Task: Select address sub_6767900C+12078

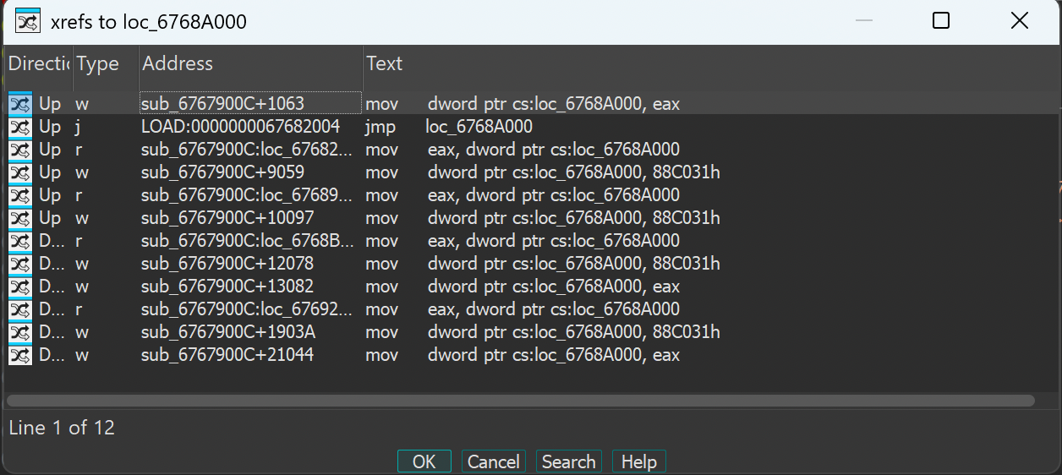Action: (x=227, y=264)
